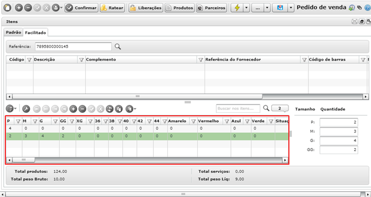
Task: Click the lightning bolt actions button
Action: 237,8
